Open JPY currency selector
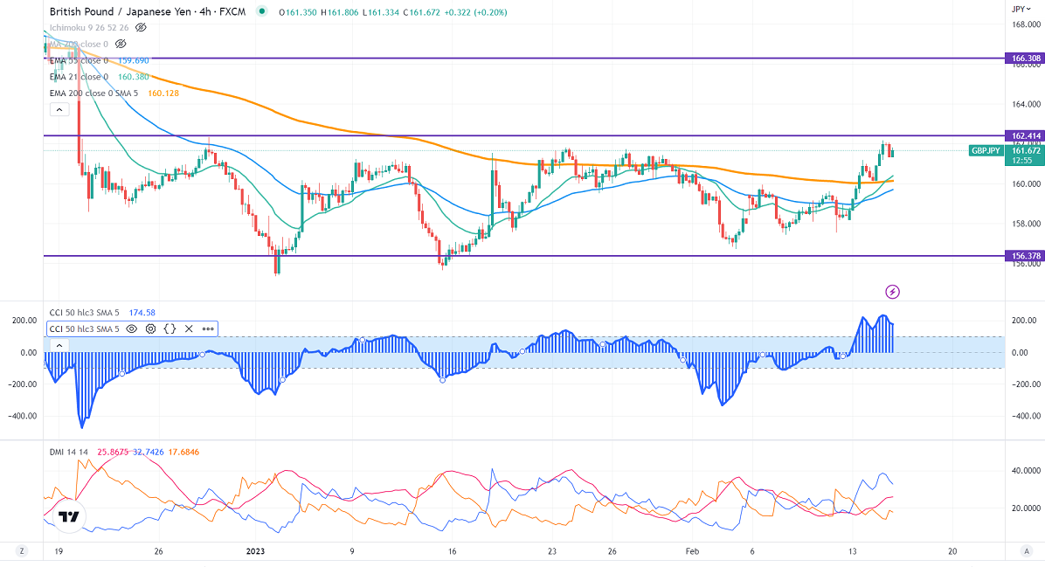 [x=1019, y=9]
